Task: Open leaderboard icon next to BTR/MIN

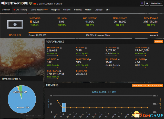Action: (x=86, y=48)
